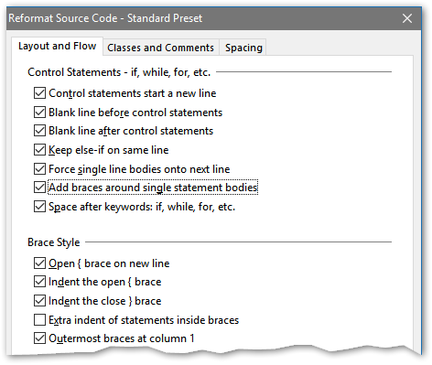
Task: Close the Reformat Source Code dialog
Action: coord(407,18)
